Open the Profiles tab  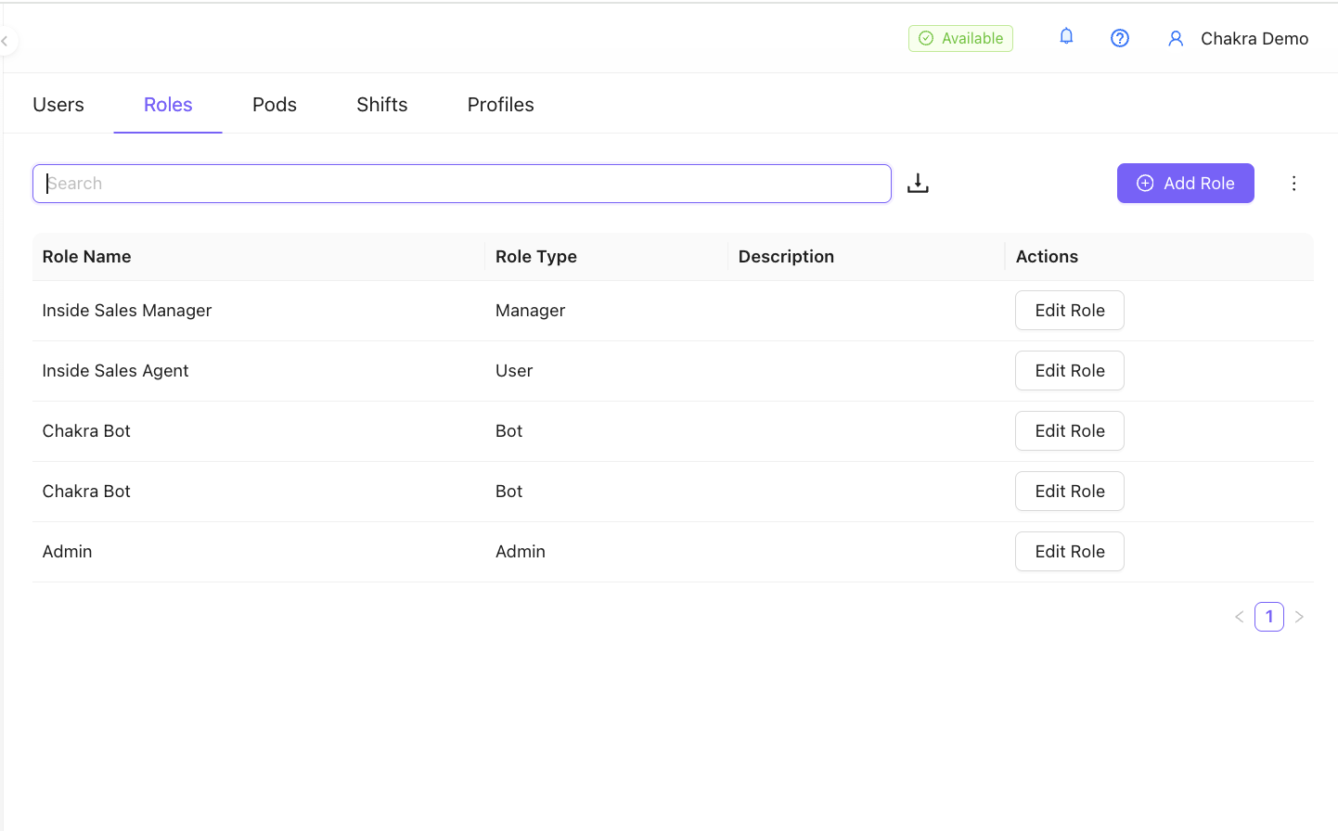[501, 105]
